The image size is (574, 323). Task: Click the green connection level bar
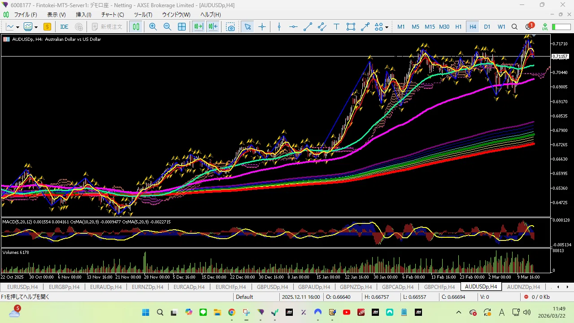click(x=561, y=26)
